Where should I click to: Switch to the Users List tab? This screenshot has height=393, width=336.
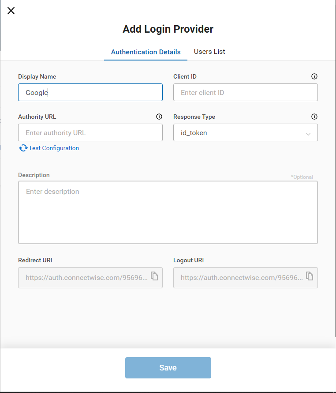[209, 52]
